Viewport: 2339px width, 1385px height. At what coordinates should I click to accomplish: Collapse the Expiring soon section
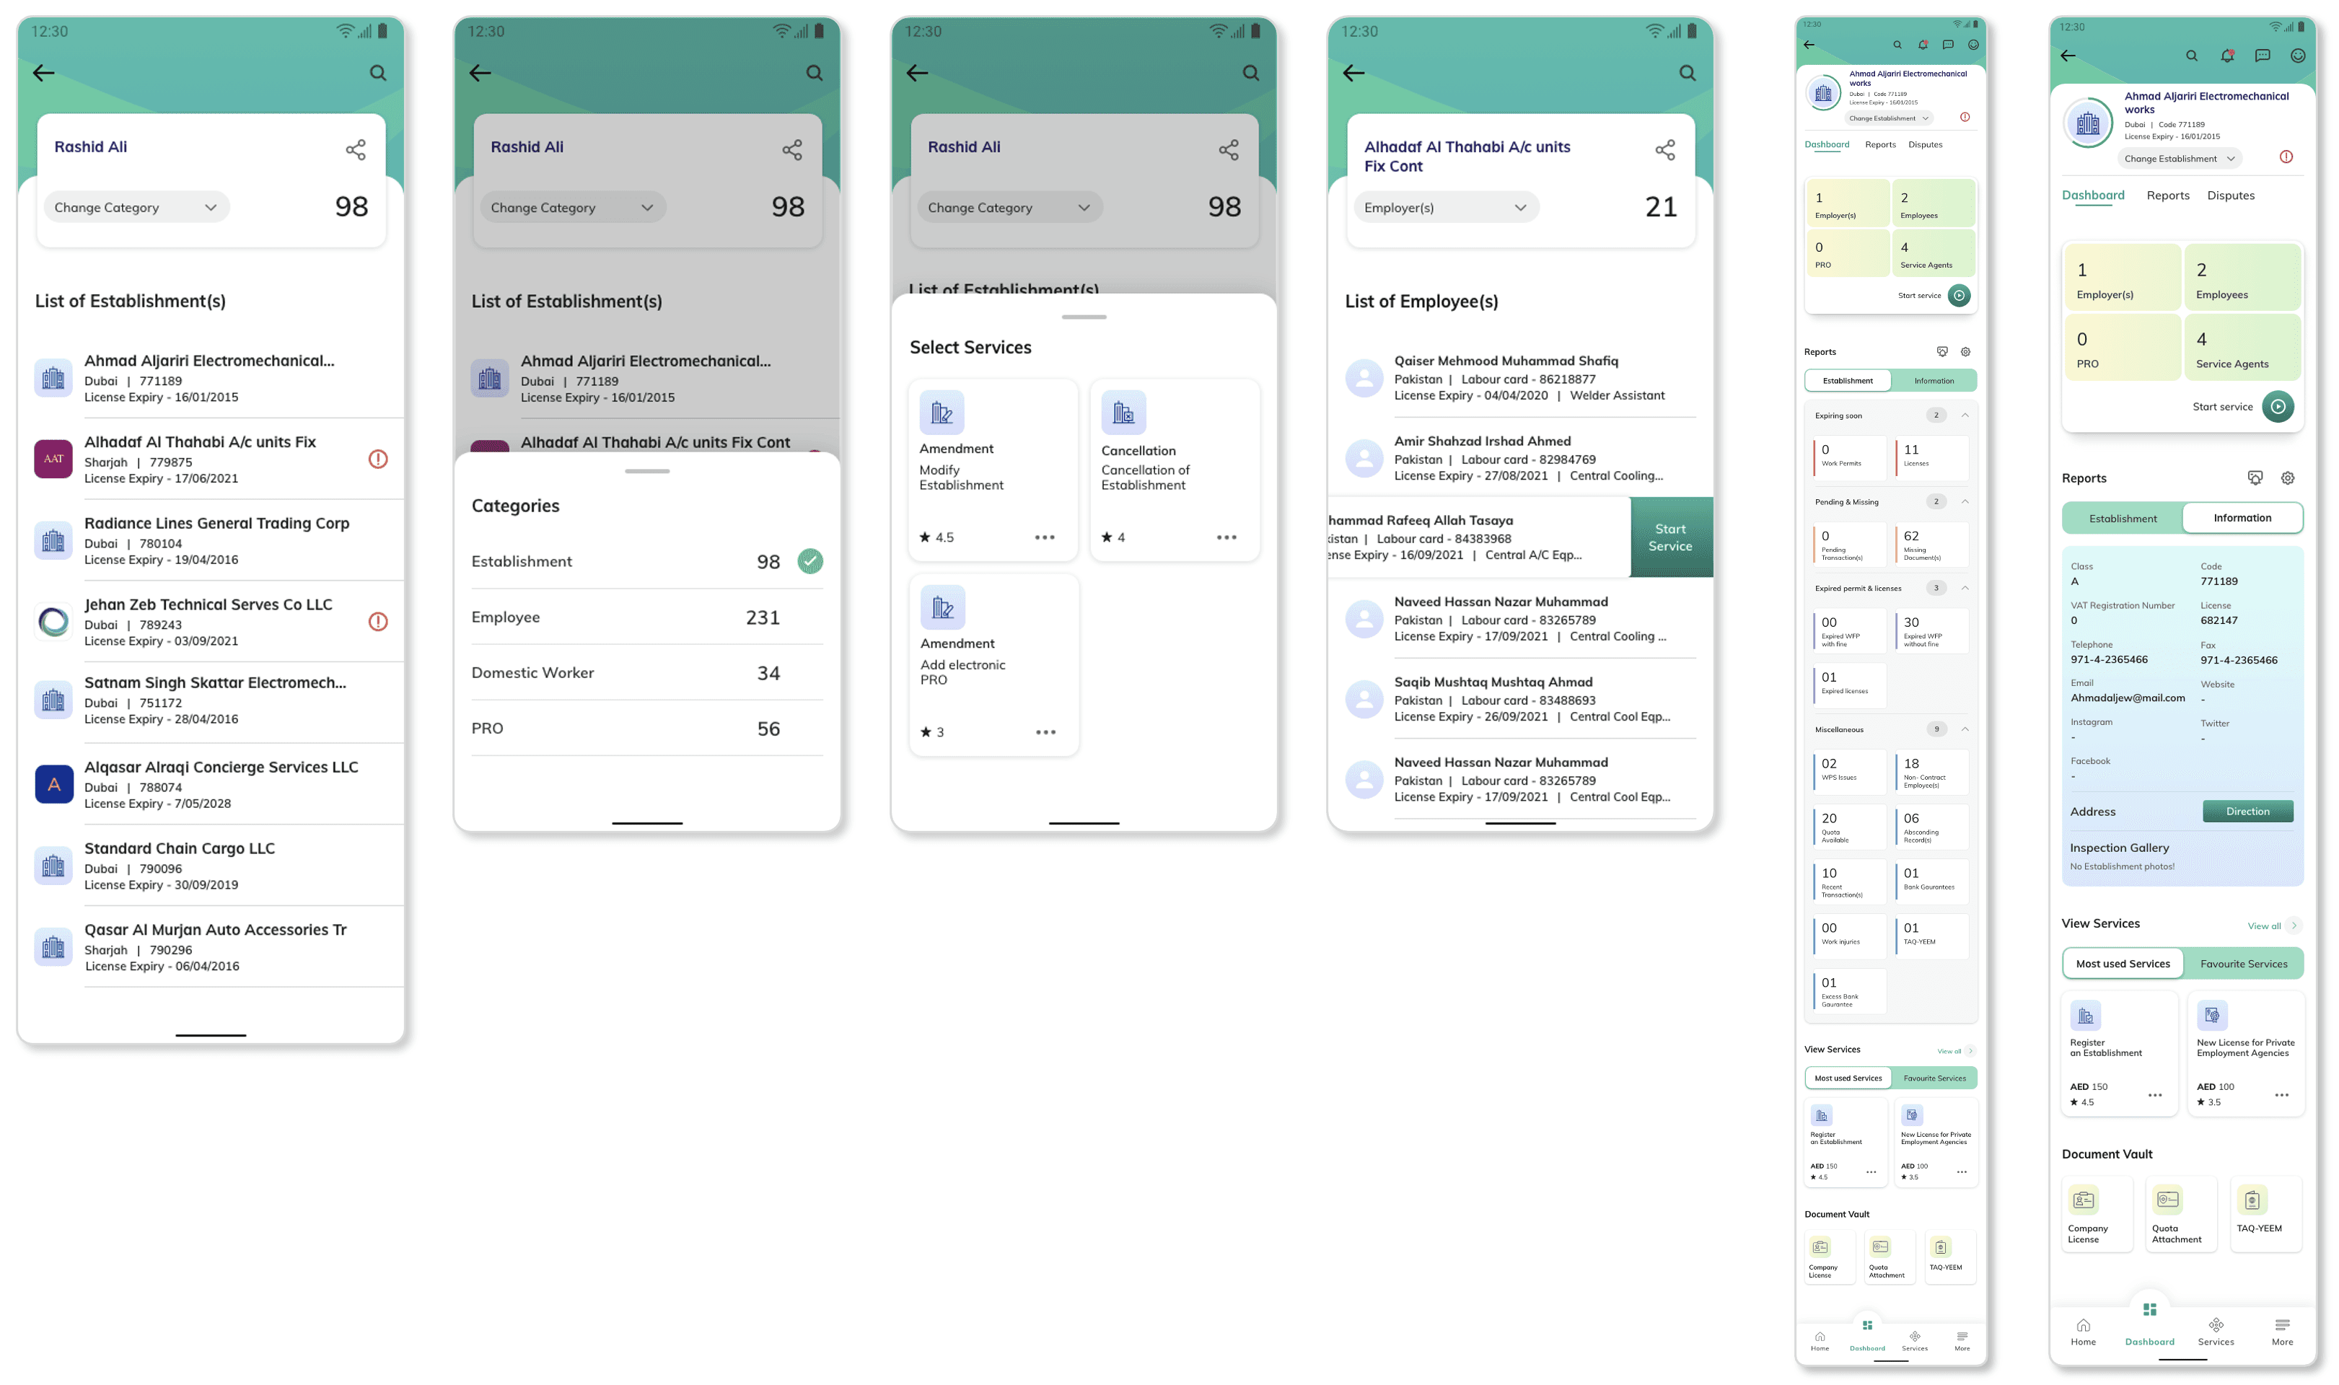click(1965, 415)
